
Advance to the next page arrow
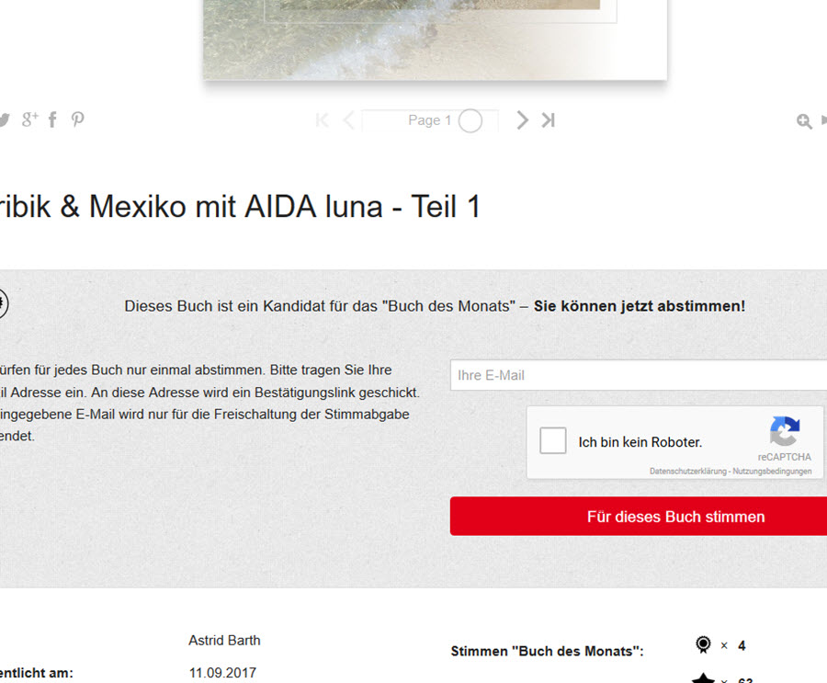tap(522, 120)
